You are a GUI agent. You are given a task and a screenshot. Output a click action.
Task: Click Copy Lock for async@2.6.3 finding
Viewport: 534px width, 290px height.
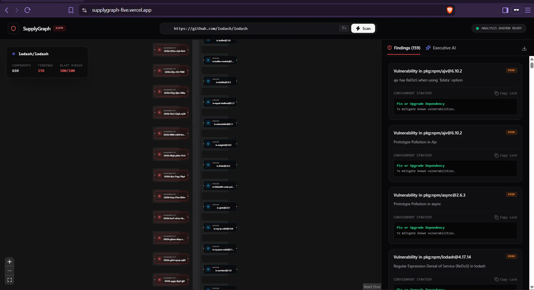pyautogui.click(x=506, y=217)
